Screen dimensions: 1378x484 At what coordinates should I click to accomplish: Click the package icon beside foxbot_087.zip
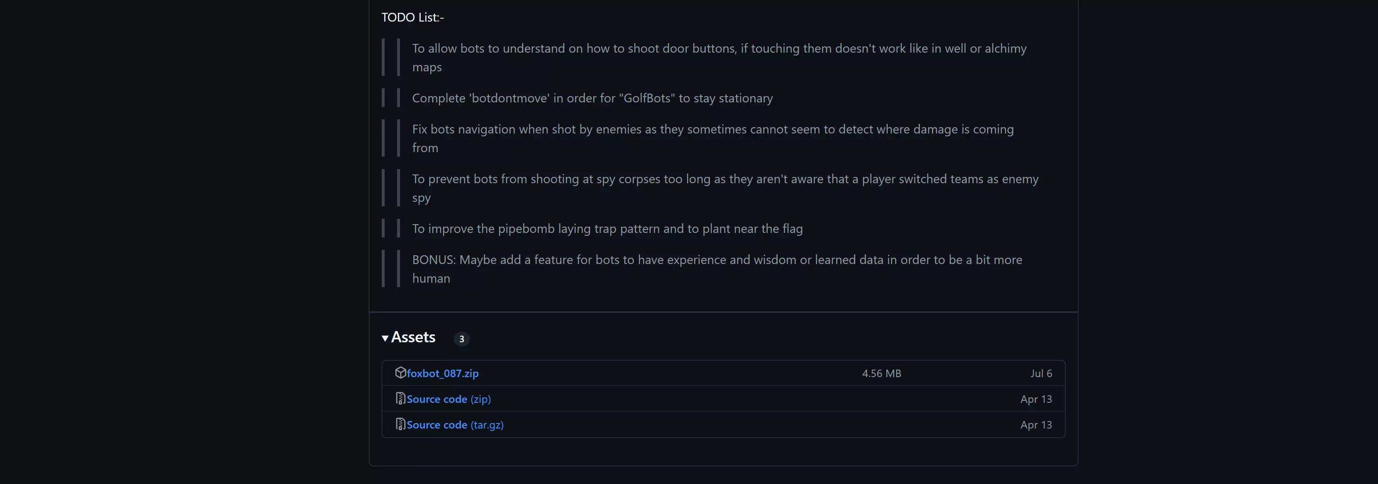point(400,373)
